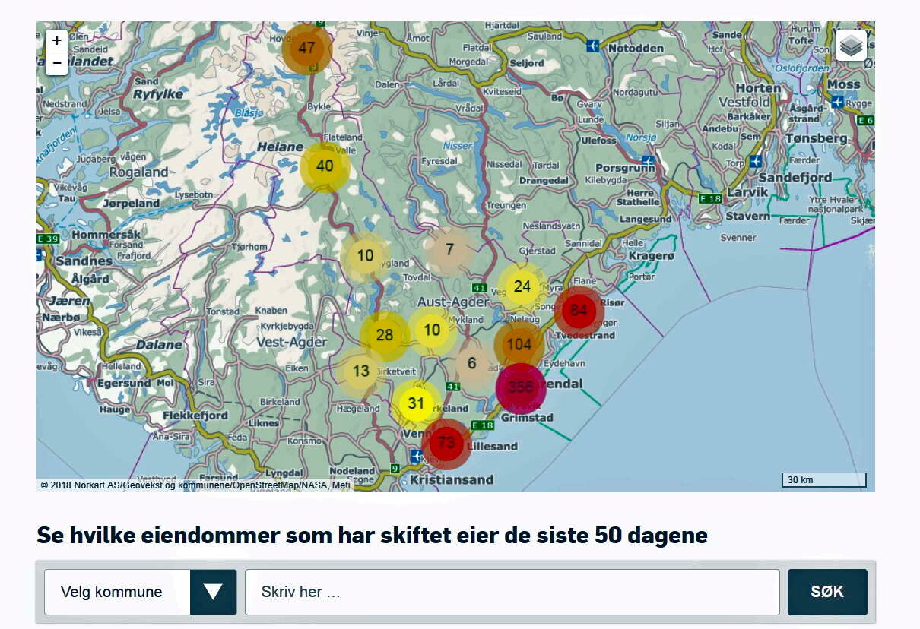This screenshot has height=629, width=920.
Task: Click the red 73 cluster near Lillesand
Action: [x=446, y=443]
